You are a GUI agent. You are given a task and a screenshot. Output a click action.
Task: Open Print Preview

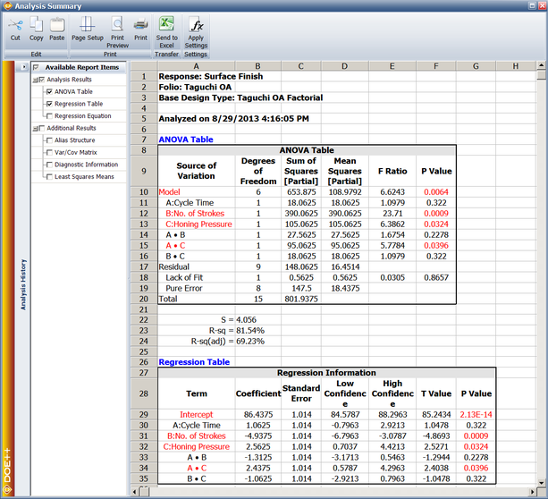[117, 32]
